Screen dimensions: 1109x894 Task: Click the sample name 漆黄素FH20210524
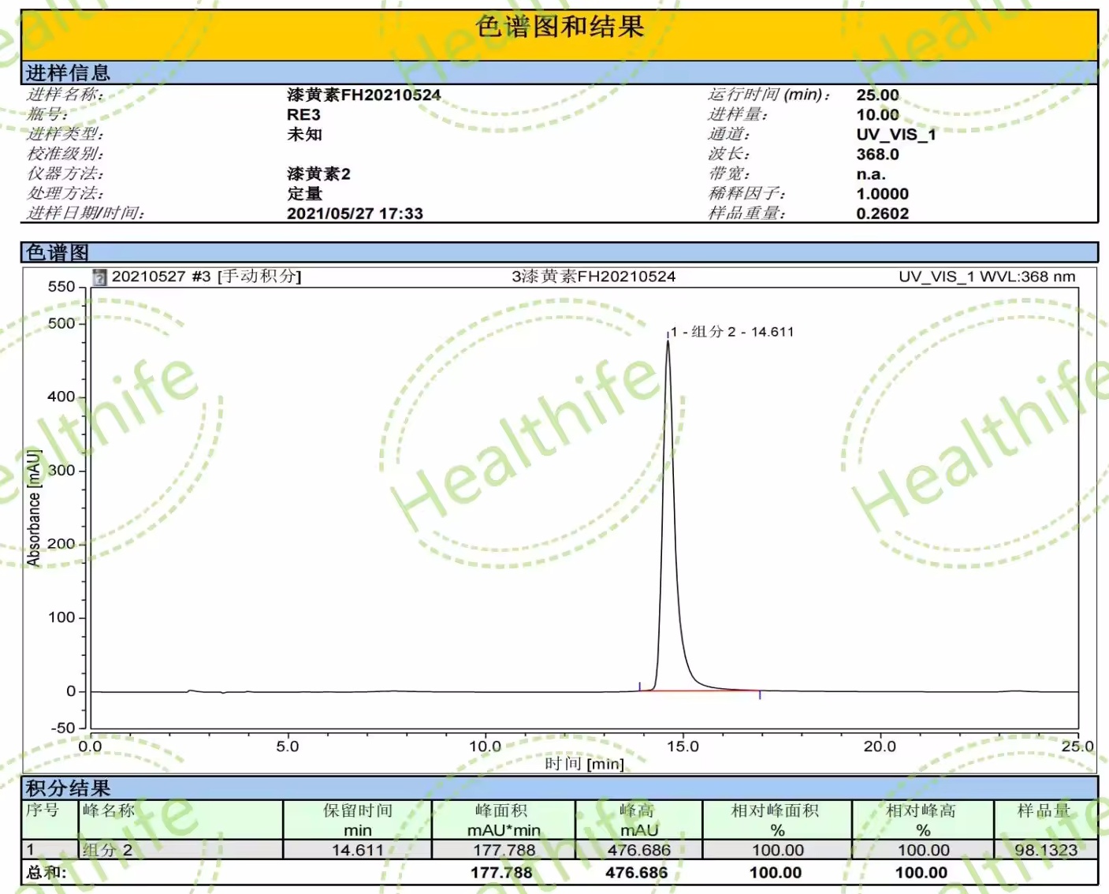[364, 95]
